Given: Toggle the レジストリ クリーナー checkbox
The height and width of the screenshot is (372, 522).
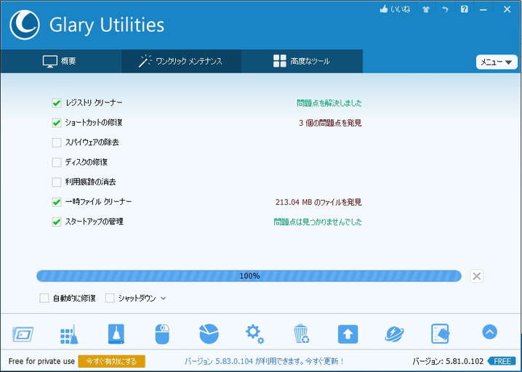Looking at the screenshot, I should pos(57,103).
